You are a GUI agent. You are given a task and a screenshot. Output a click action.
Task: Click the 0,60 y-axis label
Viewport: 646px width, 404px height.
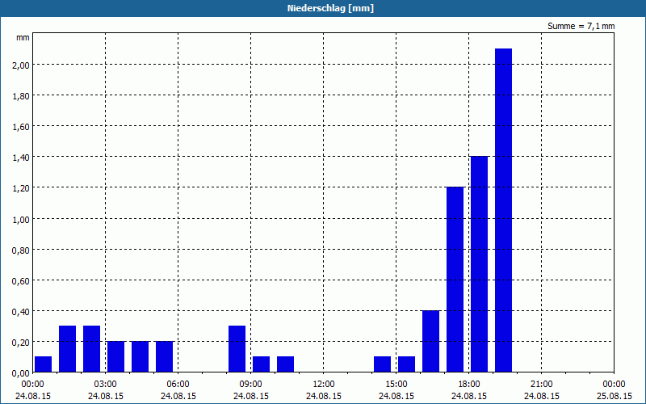(x=21, y=280)
